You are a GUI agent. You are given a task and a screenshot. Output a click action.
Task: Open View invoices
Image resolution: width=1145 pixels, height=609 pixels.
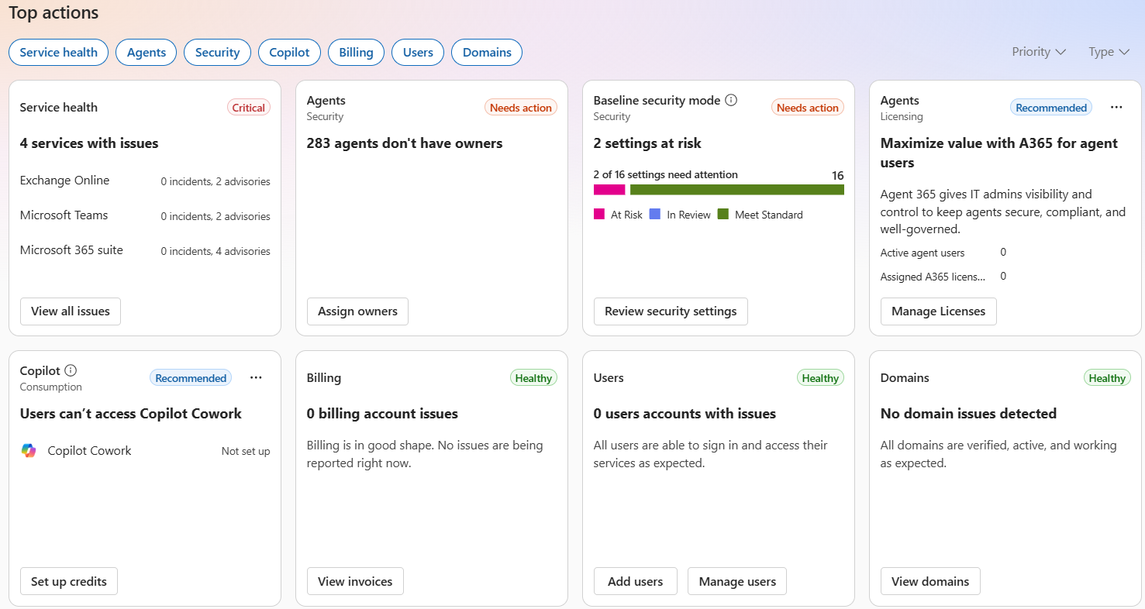coord(355,582)
